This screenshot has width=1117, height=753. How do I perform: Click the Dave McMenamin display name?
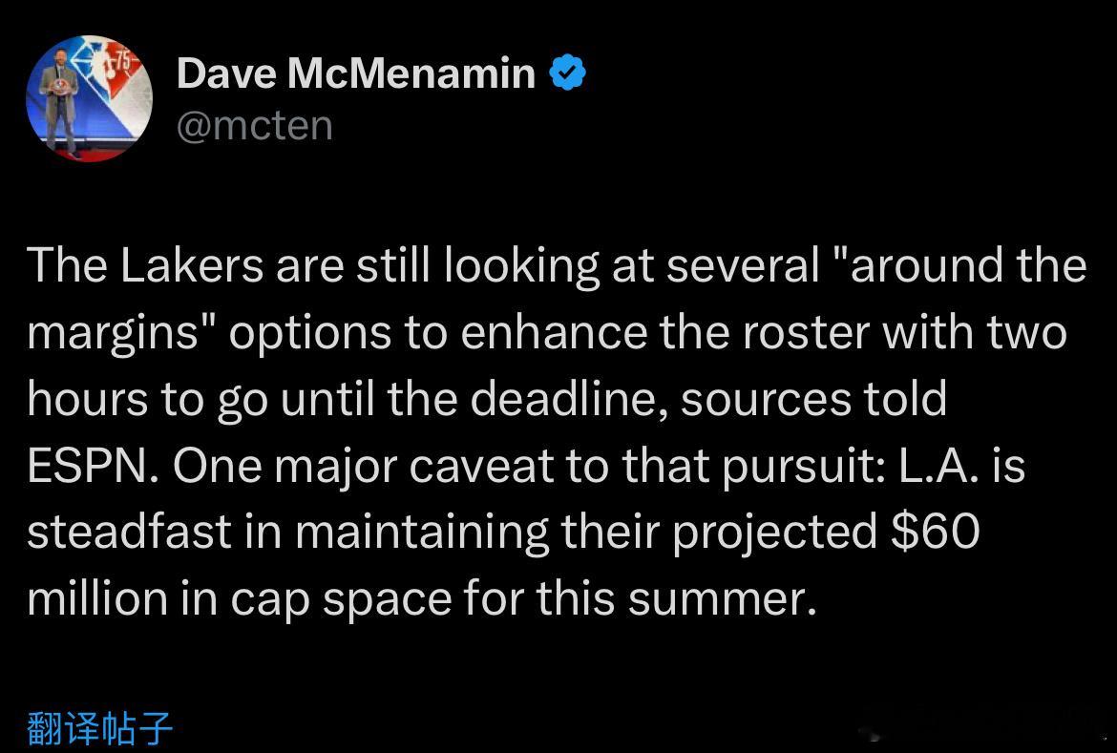356,73
